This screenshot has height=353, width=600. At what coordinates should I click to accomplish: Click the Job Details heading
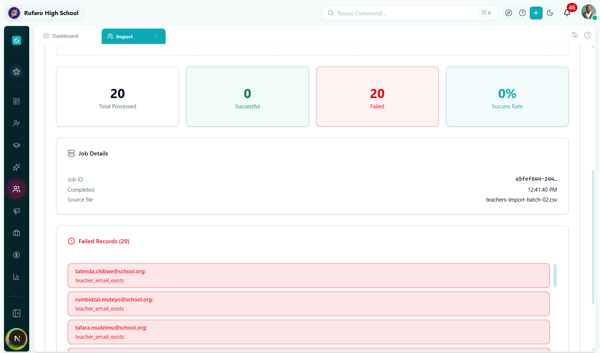click(x=93, y=154)
